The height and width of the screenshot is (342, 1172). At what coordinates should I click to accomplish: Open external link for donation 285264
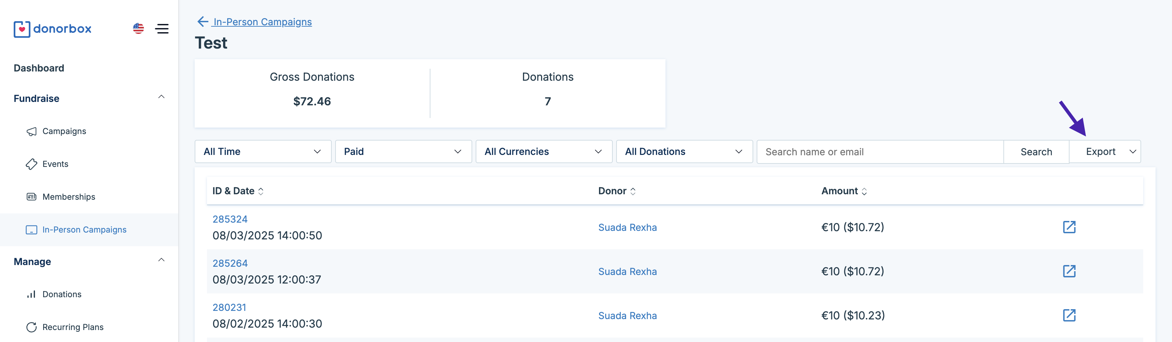(x=1069, y=271)
